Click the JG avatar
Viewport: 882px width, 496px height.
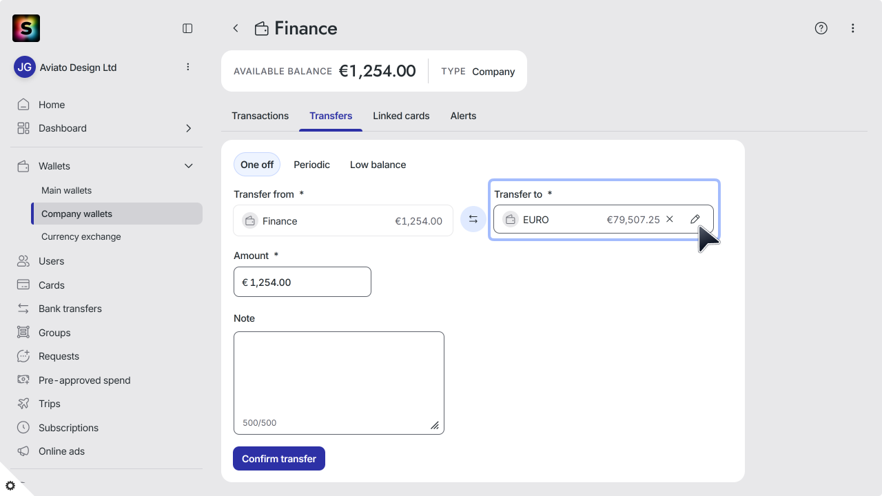[25, 67]
